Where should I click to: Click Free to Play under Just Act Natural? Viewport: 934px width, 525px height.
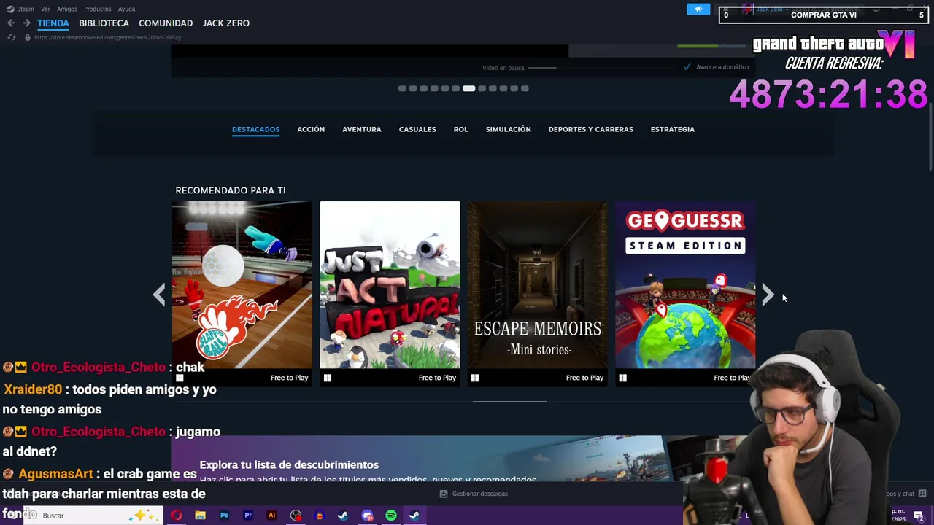pos(437,378)
